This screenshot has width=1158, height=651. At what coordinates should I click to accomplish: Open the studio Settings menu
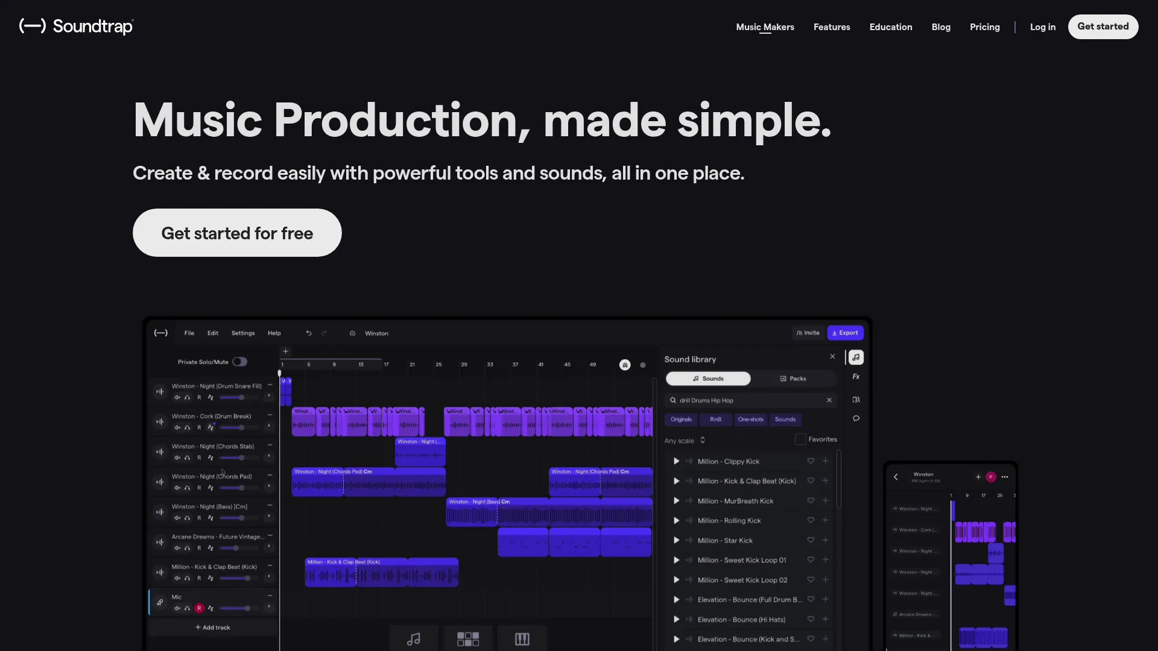[243, 333]
